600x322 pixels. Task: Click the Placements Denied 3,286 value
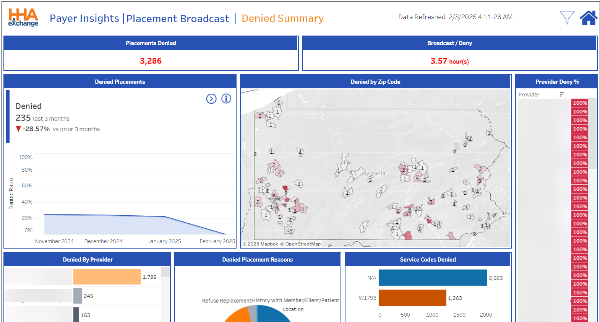151,61
